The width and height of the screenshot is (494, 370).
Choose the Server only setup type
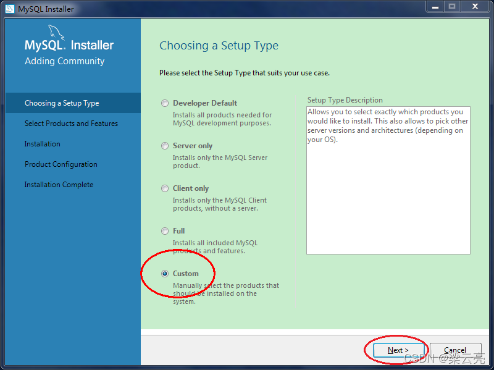164,146
